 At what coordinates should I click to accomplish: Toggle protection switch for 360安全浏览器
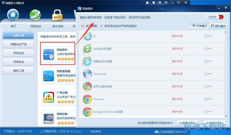pos(208,48)
